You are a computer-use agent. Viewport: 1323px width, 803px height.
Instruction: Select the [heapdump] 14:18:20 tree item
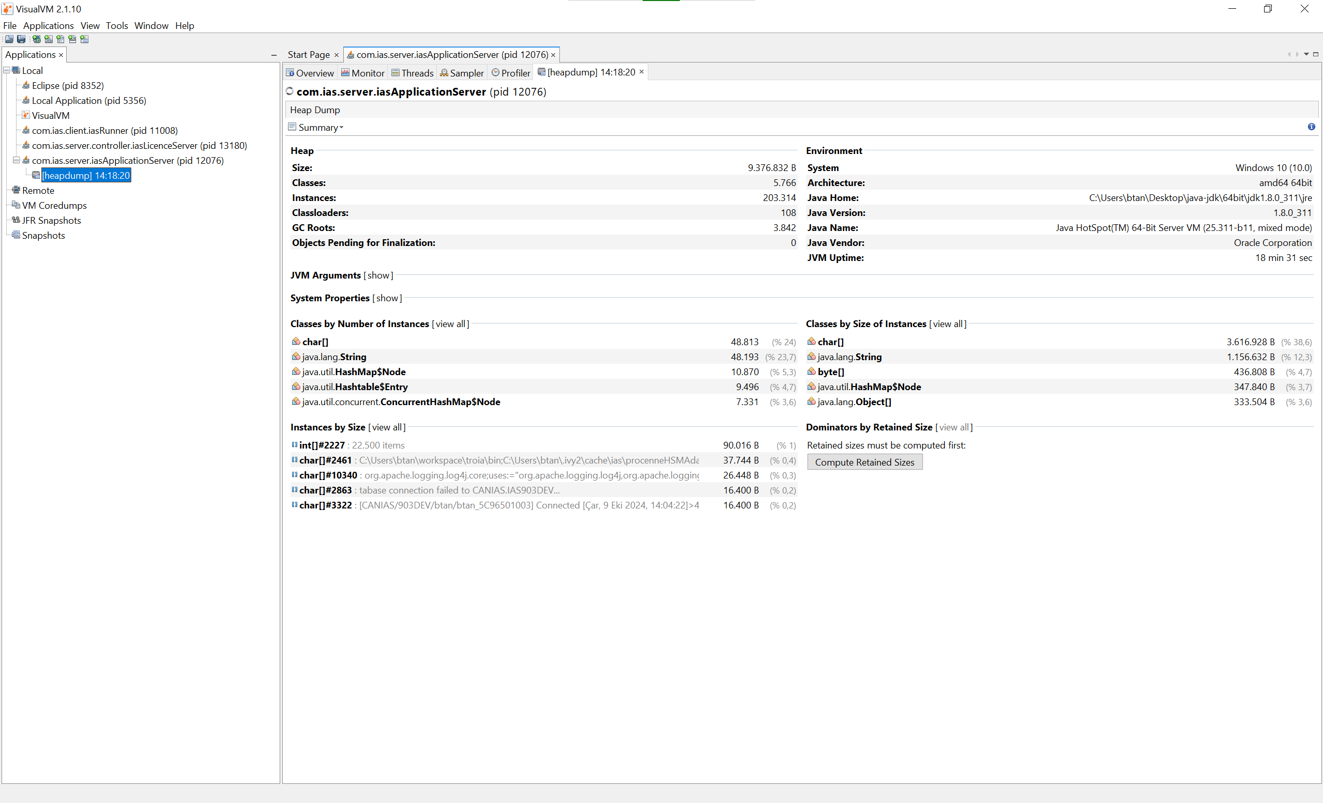click(x=86, y=176)
